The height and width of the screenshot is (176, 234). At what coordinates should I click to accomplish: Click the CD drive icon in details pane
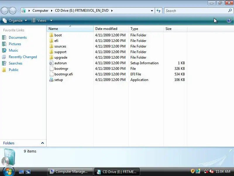pos(9,157)
